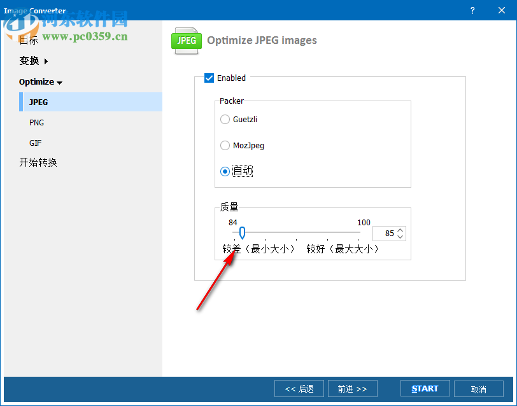The image size is (517, 406).
Task: Switch to GIF optimization settings
Action: pyautogui.click(x=36, y=143)
